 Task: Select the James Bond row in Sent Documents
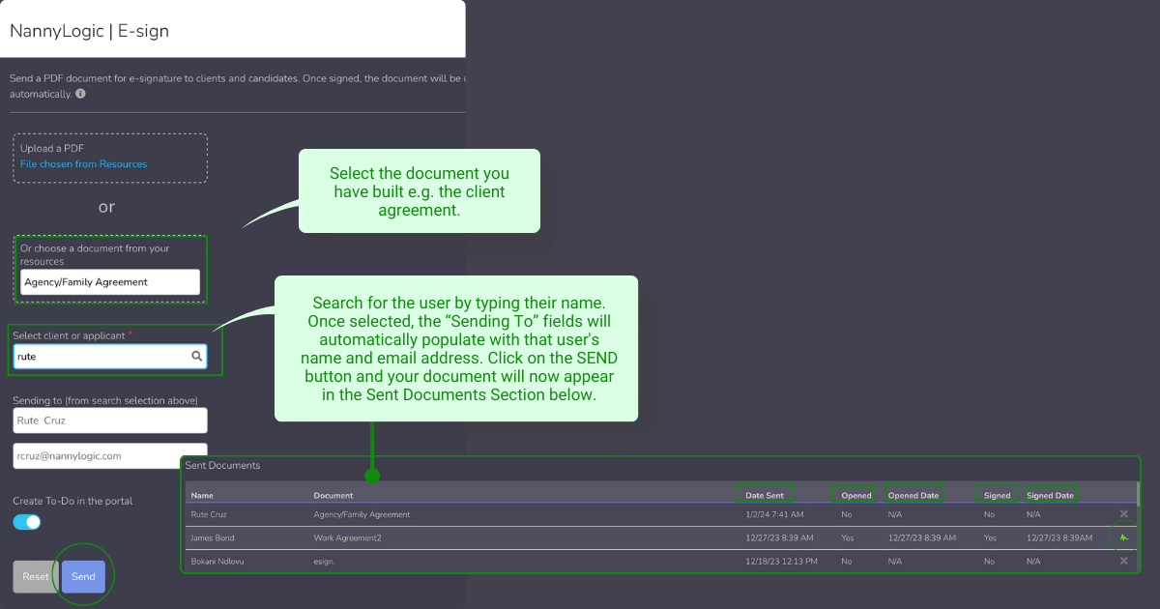[x=483, y=537]
